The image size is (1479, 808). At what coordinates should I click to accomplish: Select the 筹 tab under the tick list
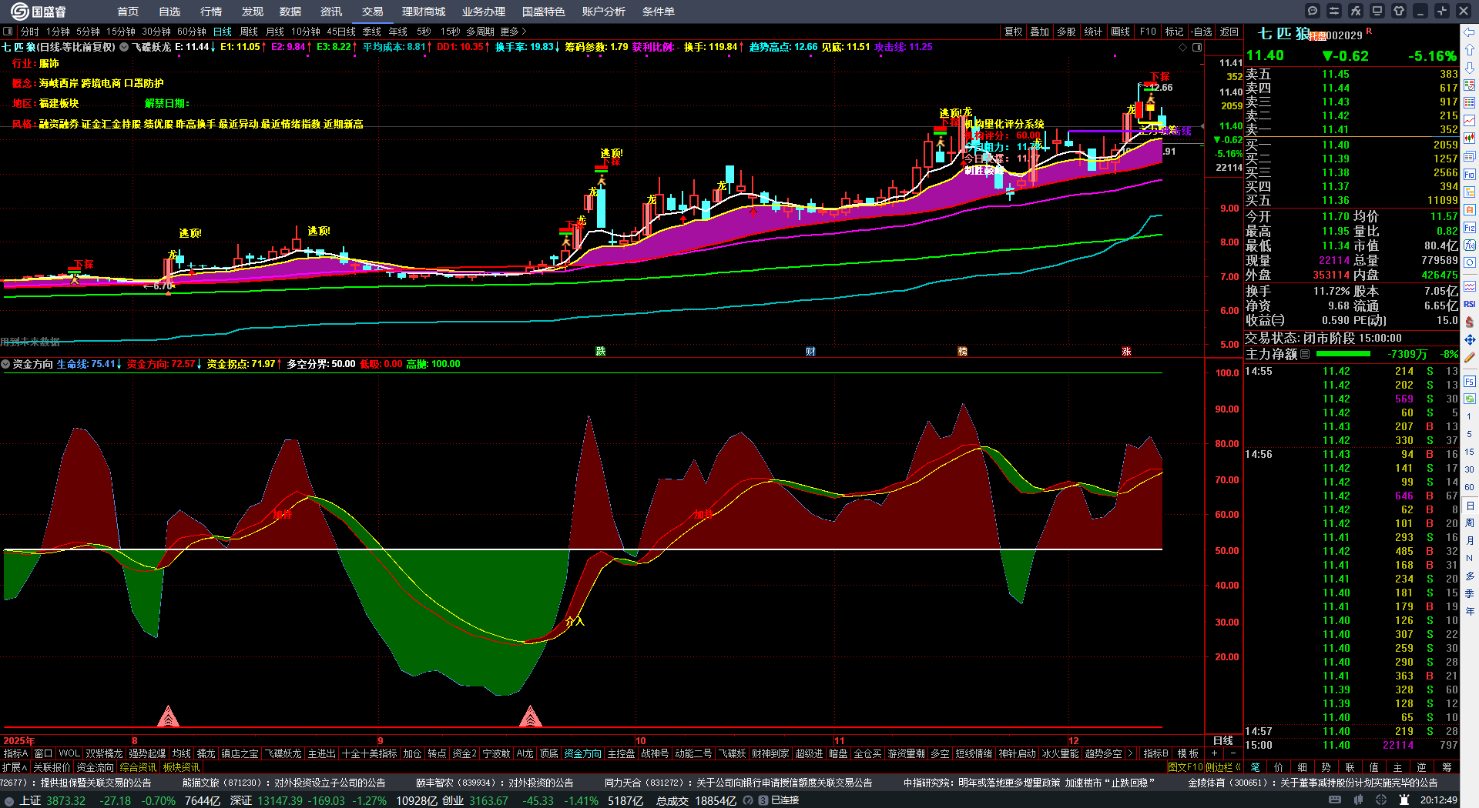1447,767
